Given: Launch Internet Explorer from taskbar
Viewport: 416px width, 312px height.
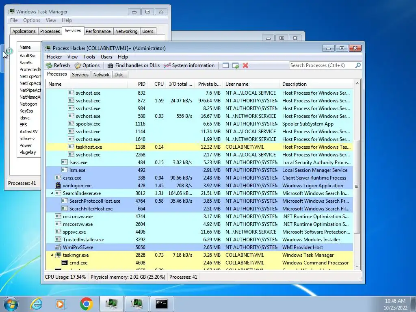Looking at the screenshot, I should pos(36,304).
